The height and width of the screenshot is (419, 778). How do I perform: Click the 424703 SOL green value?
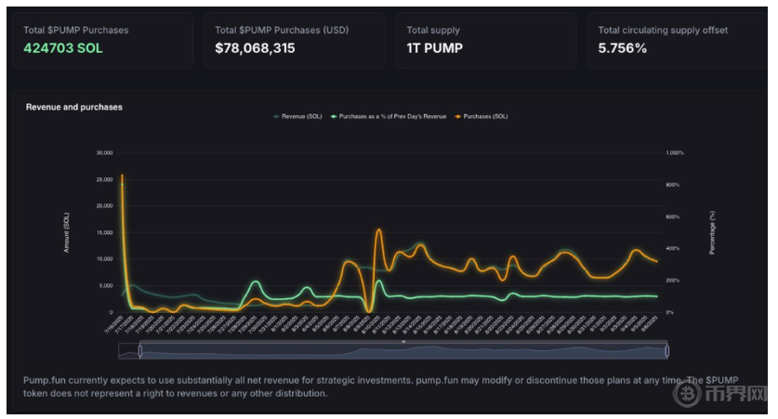(x=63, y=48)
